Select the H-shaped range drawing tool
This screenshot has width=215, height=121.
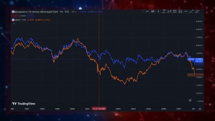(x=169, y=11)
